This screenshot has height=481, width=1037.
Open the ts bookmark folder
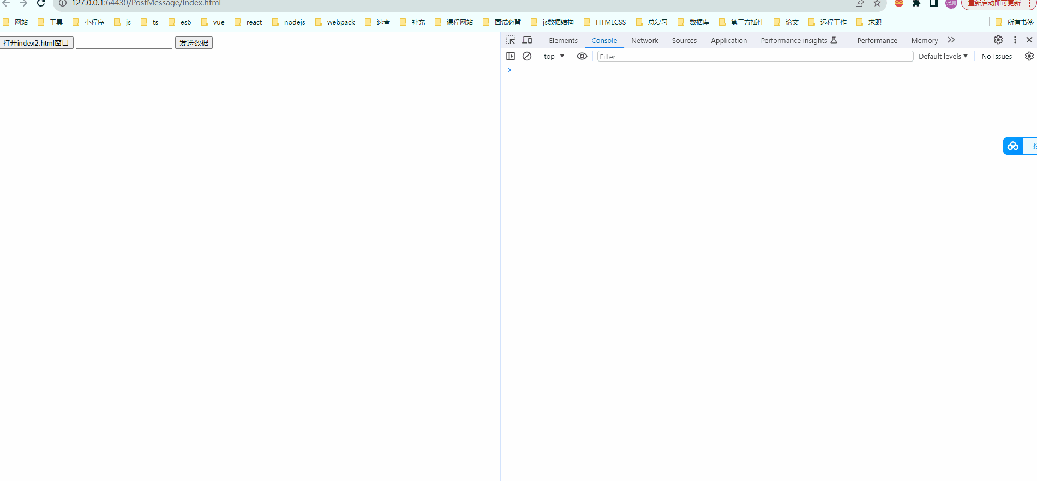[149, 22]
